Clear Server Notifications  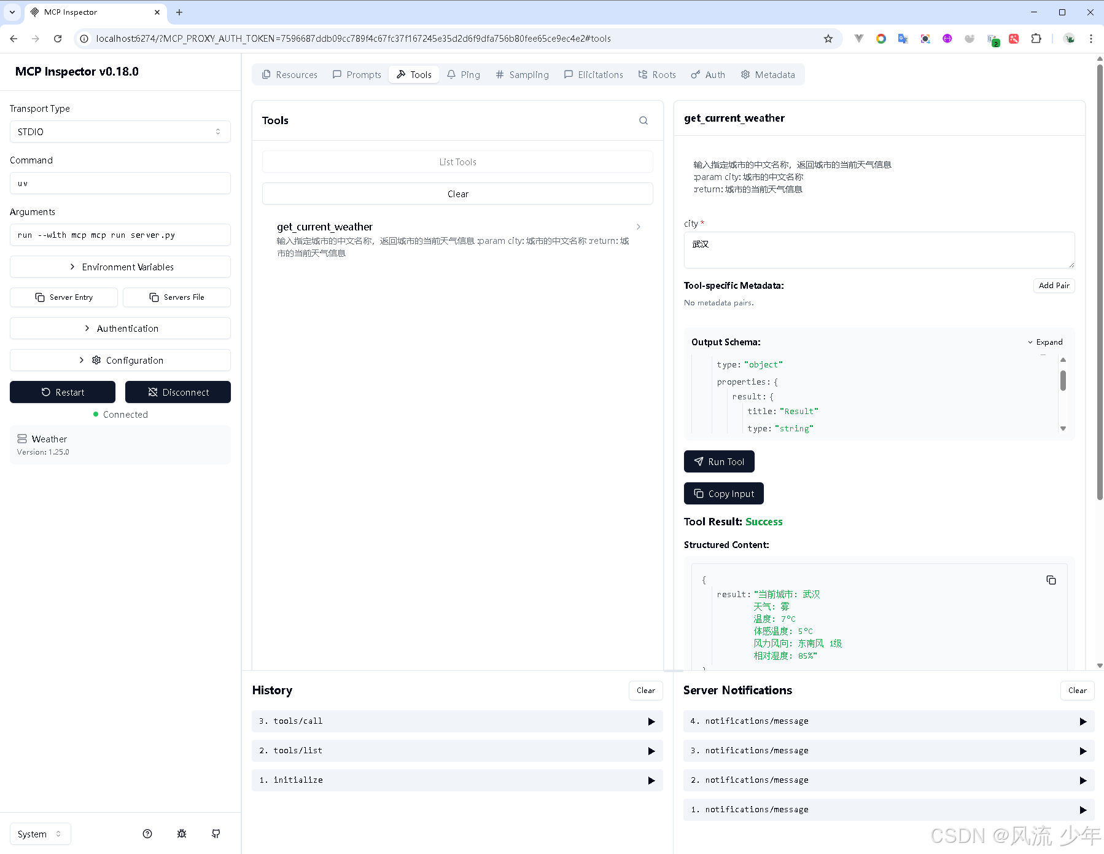click(1078, 691)
